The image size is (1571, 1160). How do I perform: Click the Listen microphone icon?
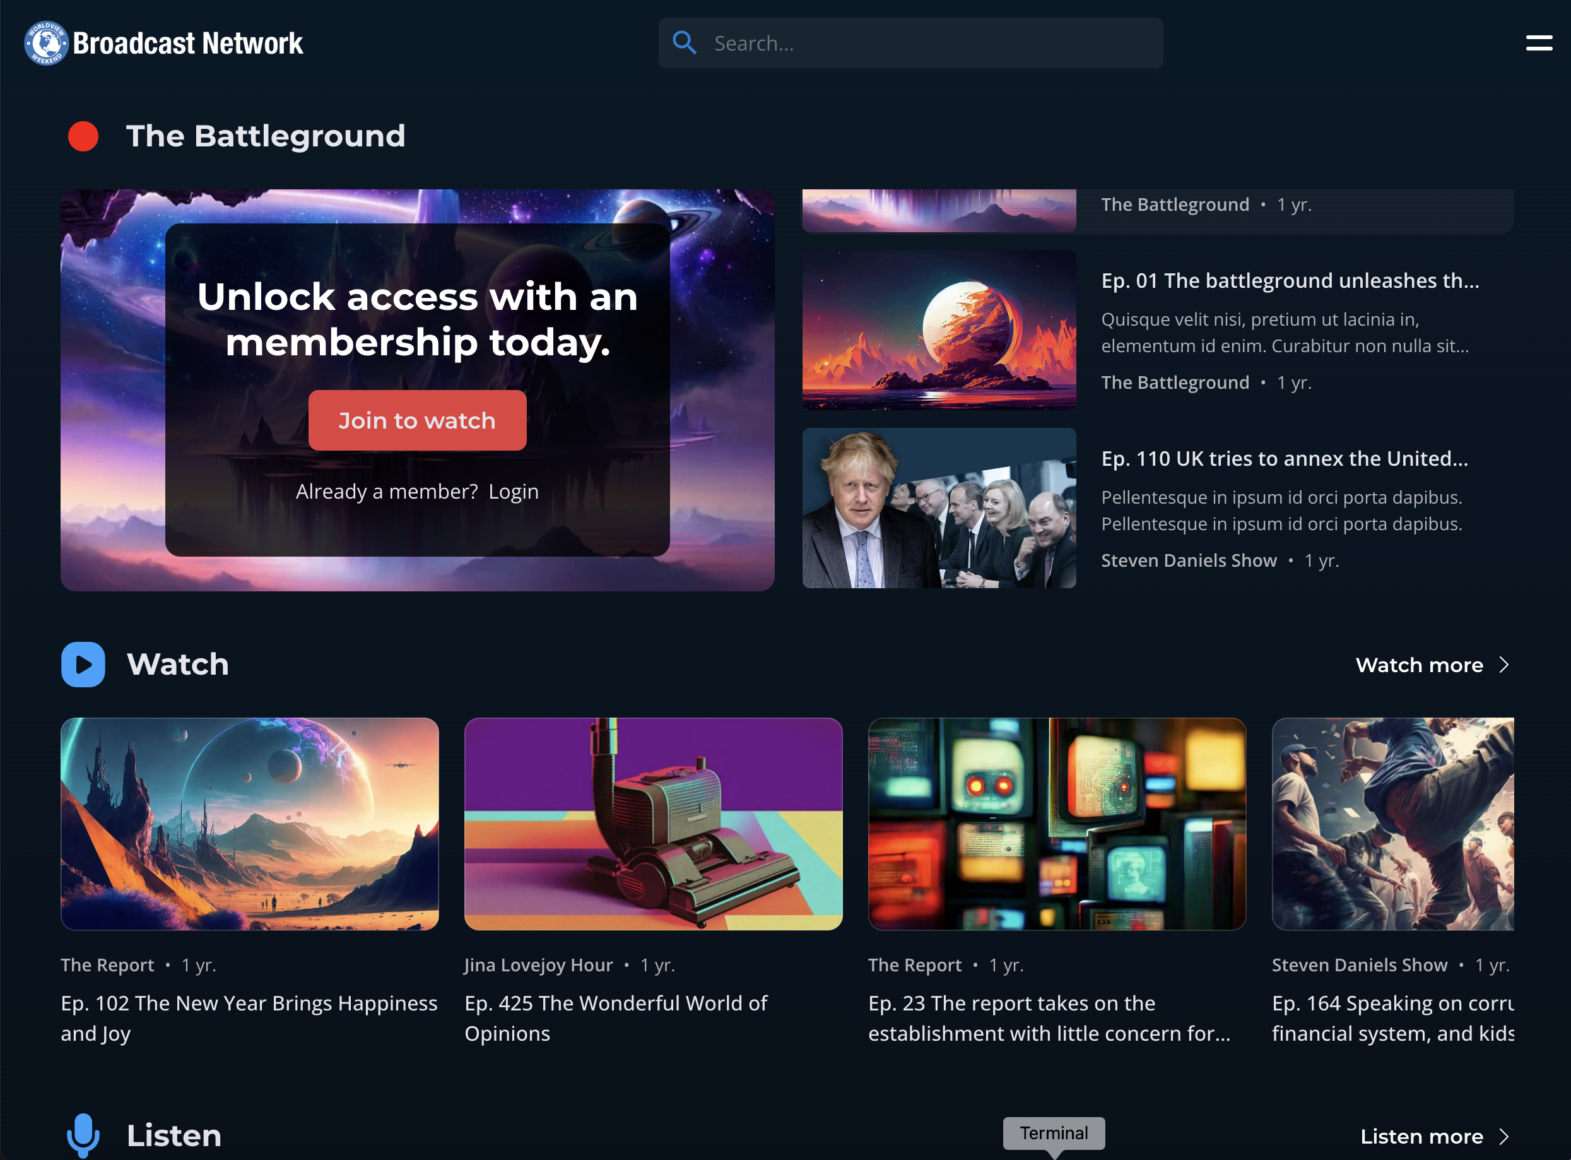[83, 1135]
